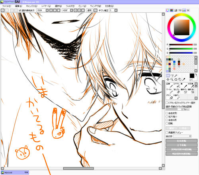This screenshot has width=199, height=175.
Task: Open the ファイル menu
Action: pyautogui.click(x=6, y=6)
